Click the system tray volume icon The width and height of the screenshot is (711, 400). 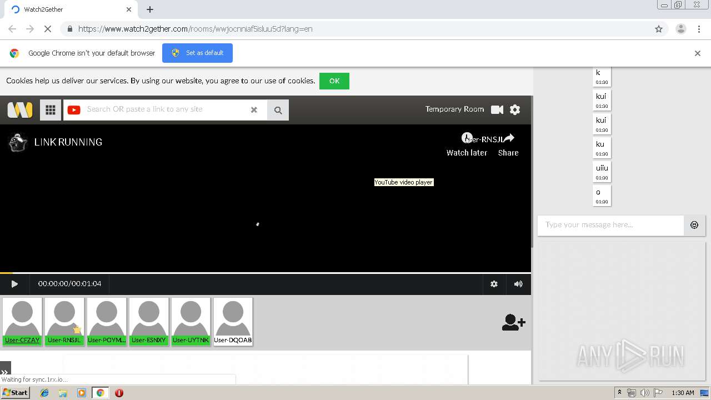pyautogui.click(x=645, y=393)
